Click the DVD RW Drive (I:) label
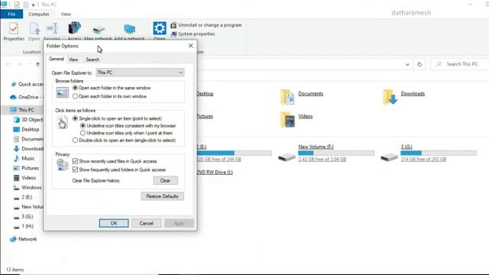The width and height of the screenshot is (489, 275). tap(215, 172)
